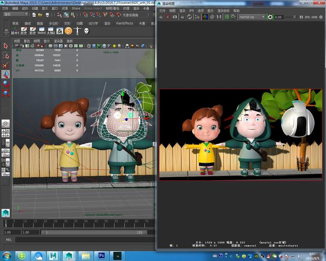This screenshot has width=326, height=261.
Task: Enable Snap to Grids magnet icon
Action: pyautogui.click(x=85, y=15)
